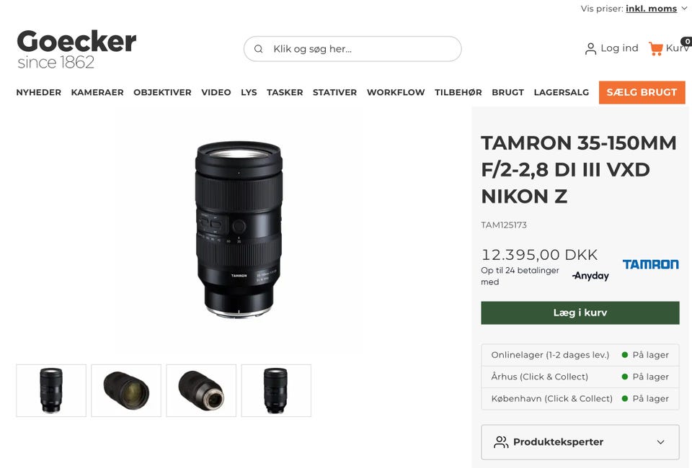Open the OBJEKTIVER menu
Screen dimensions: 692x468
[x=162, y=93]
